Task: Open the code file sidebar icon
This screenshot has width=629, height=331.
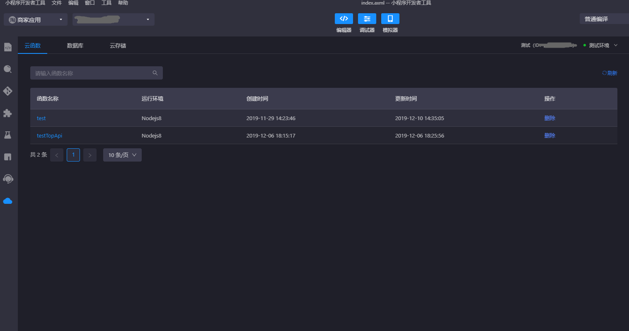Action: pyautogui.click(x=8, y=47)
